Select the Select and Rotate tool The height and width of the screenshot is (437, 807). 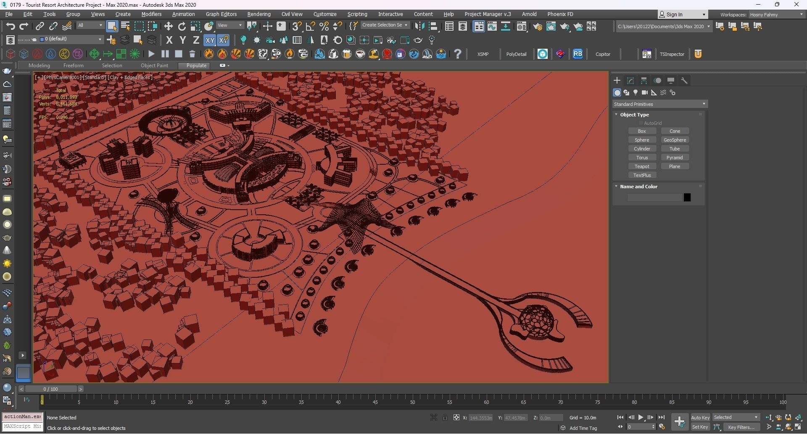tap(182, 26)
